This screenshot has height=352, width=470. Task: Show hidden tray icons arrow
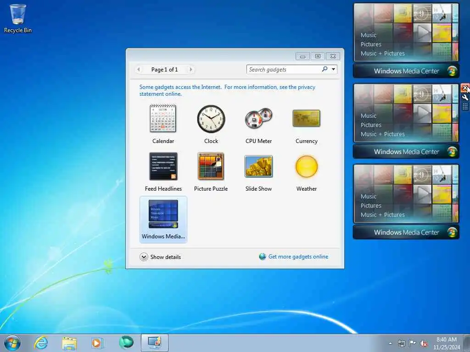point(390,343)
